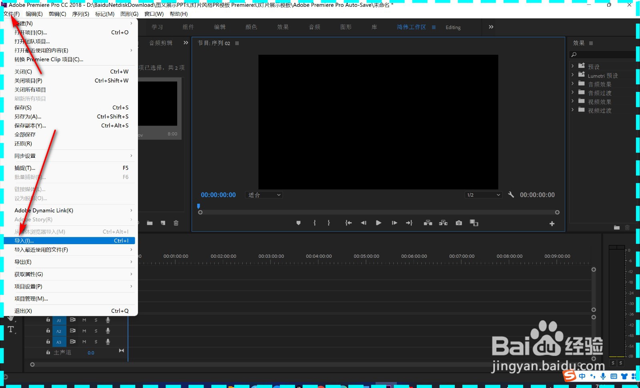The image size is (640, 388).
Task: Click voice-over record microphone on track A2
Action: [x=108, y=331]
